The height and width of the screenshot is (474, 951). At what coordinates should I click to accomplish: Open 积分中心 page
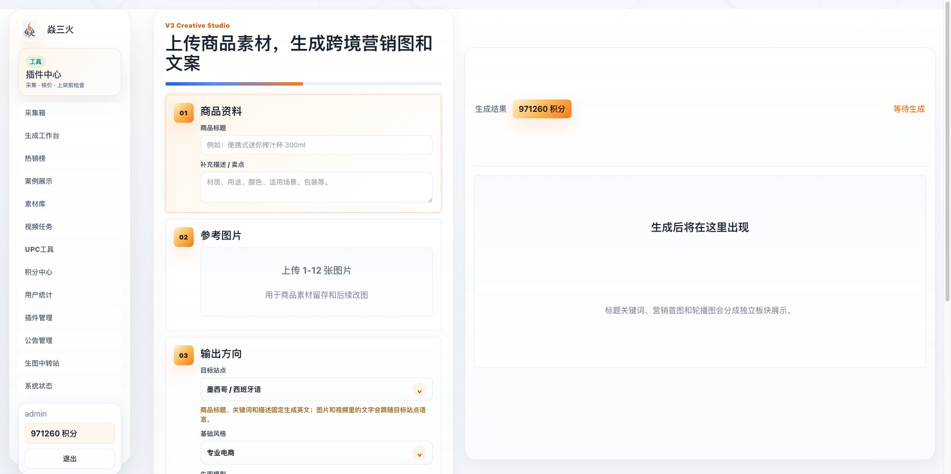70,272
